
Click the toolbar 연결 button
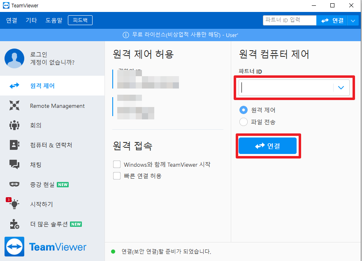click(x=332, y=21)
